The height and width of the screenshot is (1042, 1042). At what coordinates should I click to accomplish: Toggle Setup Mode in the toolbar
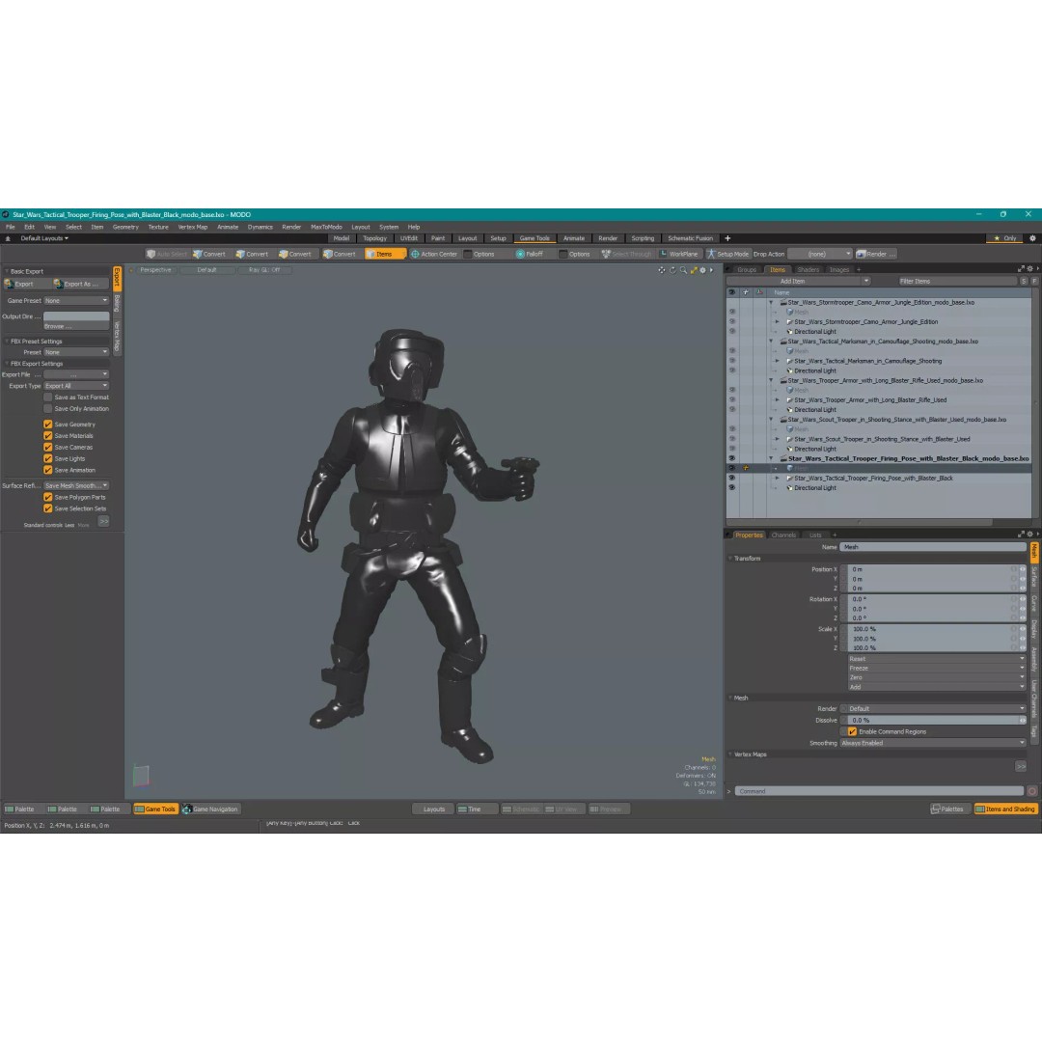click(727, 254)
